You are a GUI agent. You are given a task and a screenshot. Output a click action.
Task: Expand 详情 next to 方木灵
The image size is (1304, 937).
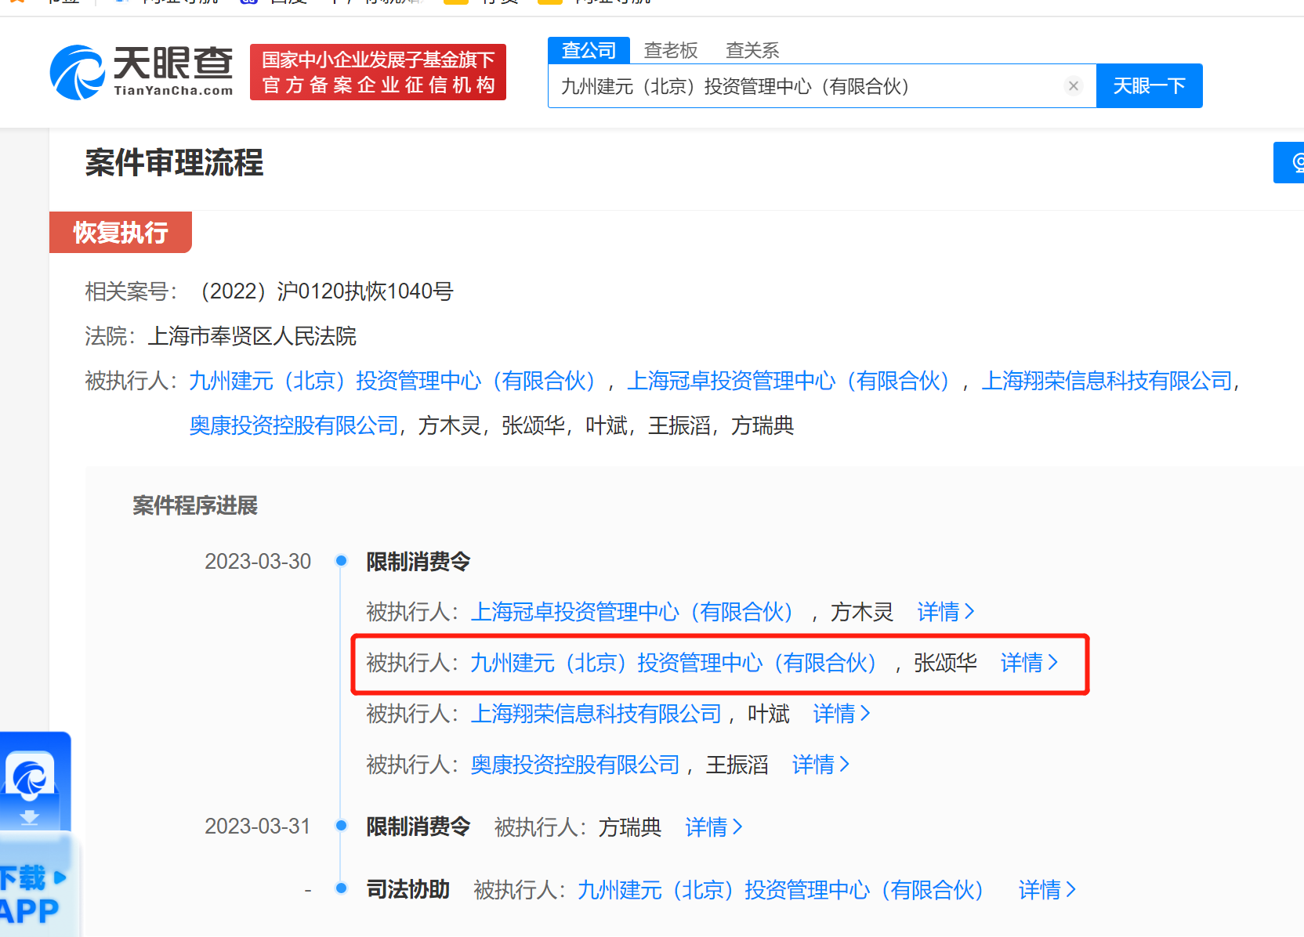tap(944, 612)
